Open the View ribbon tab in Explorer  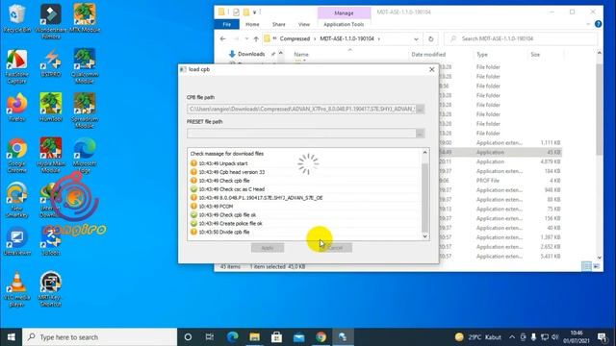304,24
